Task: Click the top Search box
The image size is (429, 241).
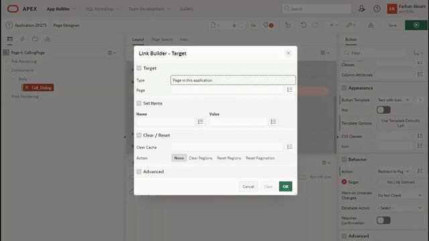Action: point(317,9)
